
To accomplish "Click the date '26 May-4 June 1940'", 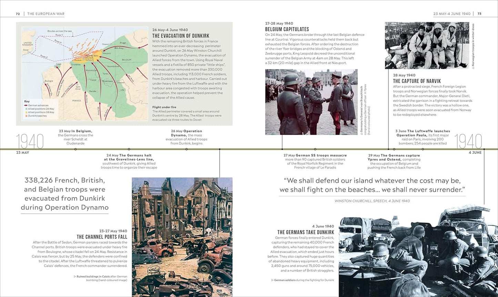I will tap(170, 30).
